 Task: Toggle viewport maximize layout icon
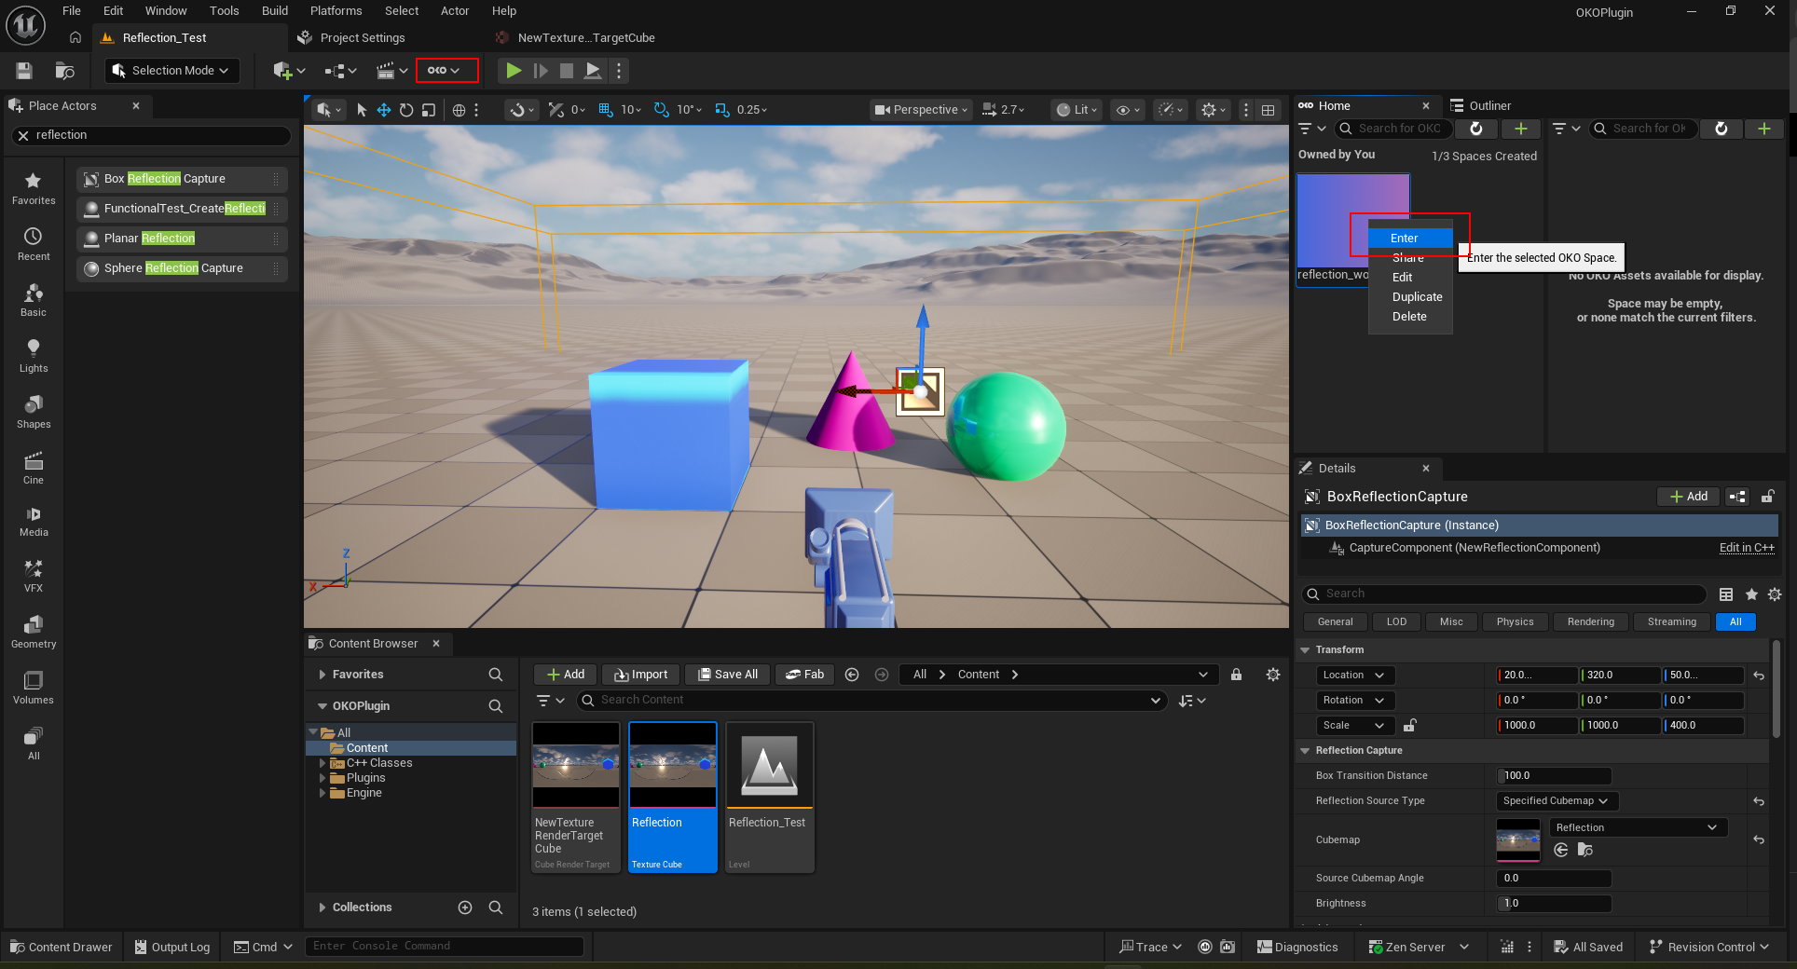click(1269, 110)
